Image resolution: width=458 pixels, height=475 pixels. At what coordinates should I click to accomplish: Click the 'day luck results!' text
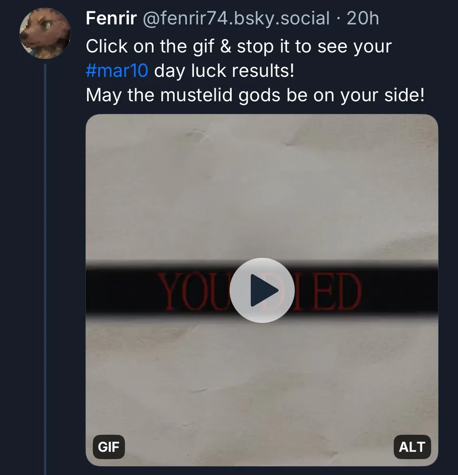click(224, 71)
